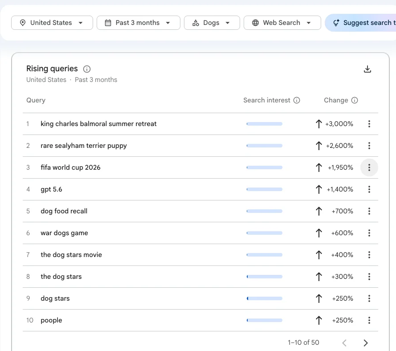Click the Change column header
Viewport: 396px width, 351px height.
coord(336,100)
